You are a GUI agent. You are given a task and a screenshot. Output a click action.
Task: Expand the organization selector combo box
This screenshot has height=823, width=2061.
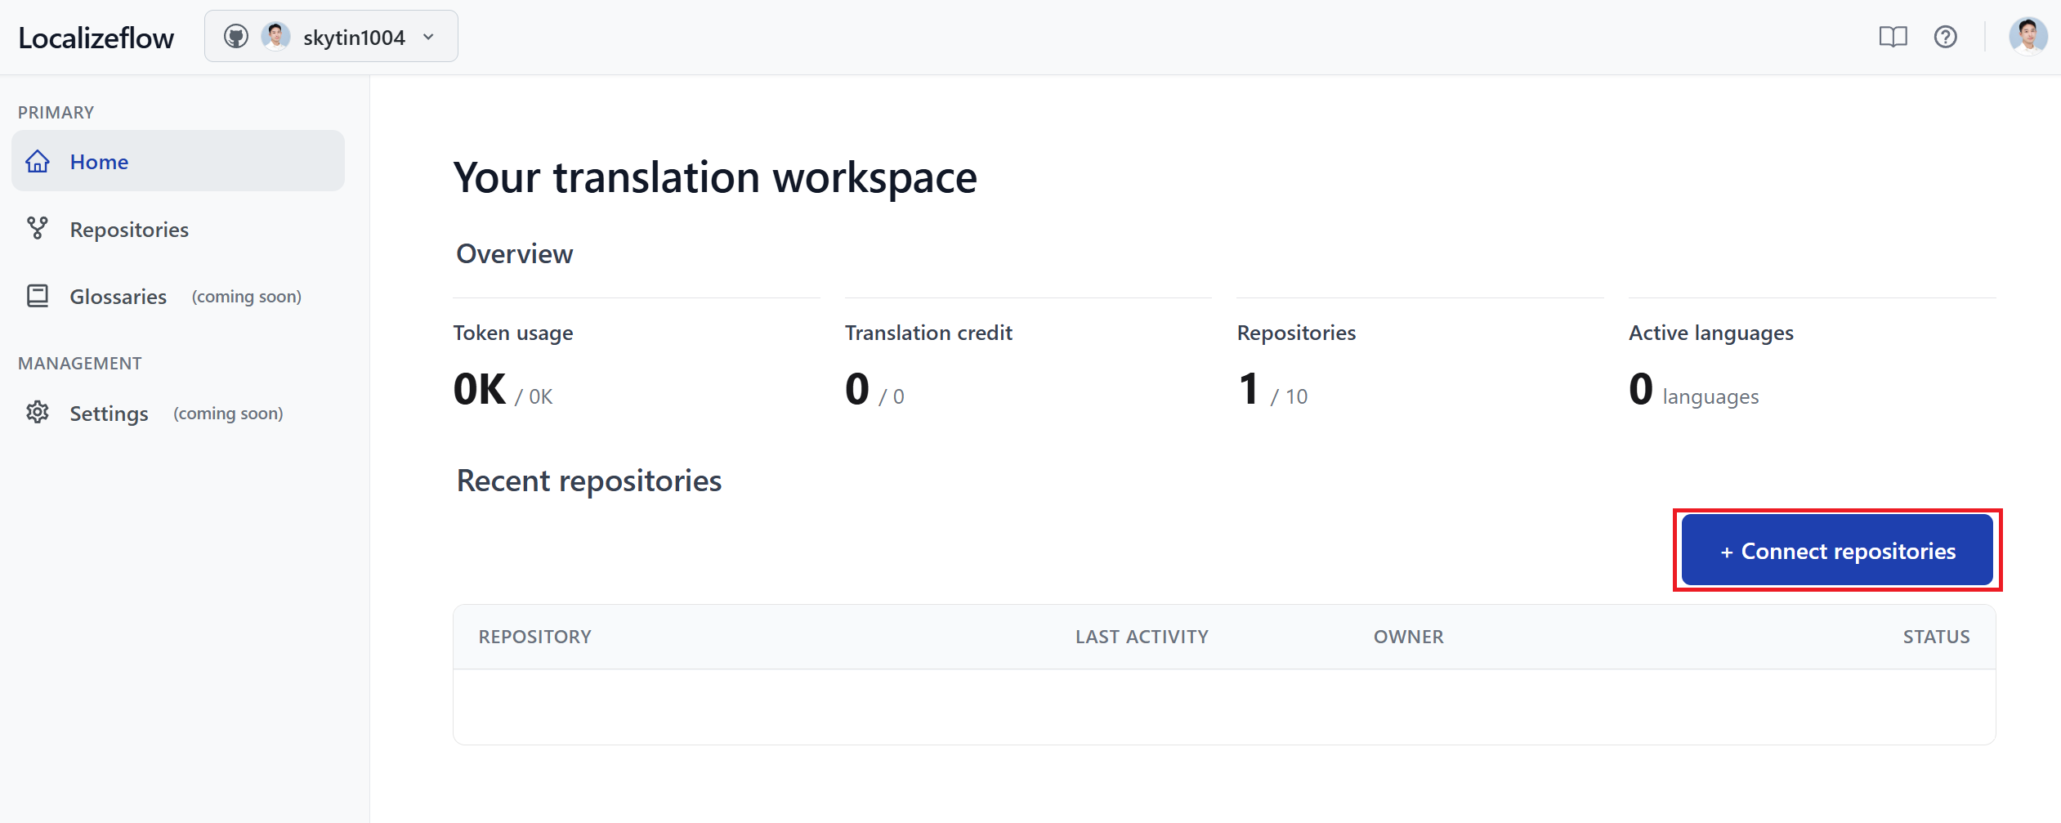tap(330, 36)
